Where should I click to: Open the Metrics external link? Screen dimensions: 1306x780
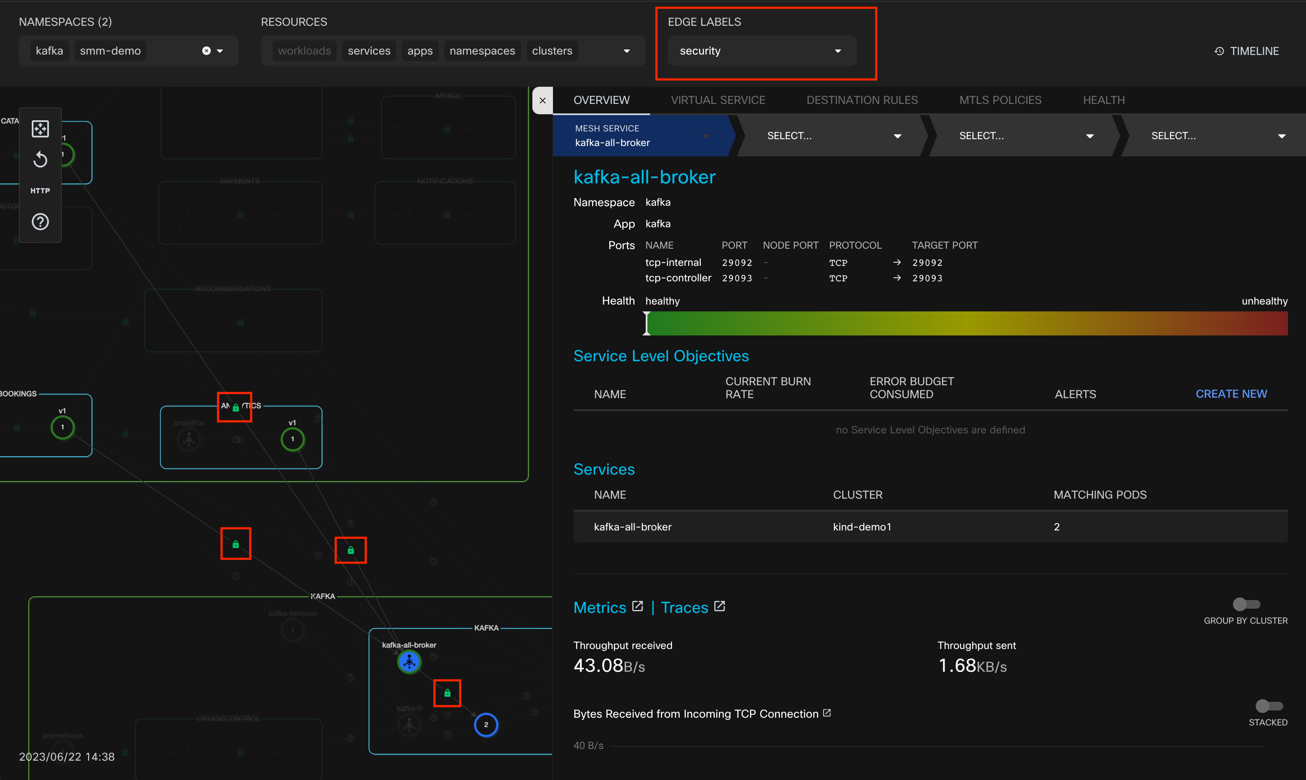[x=600, y=608]
